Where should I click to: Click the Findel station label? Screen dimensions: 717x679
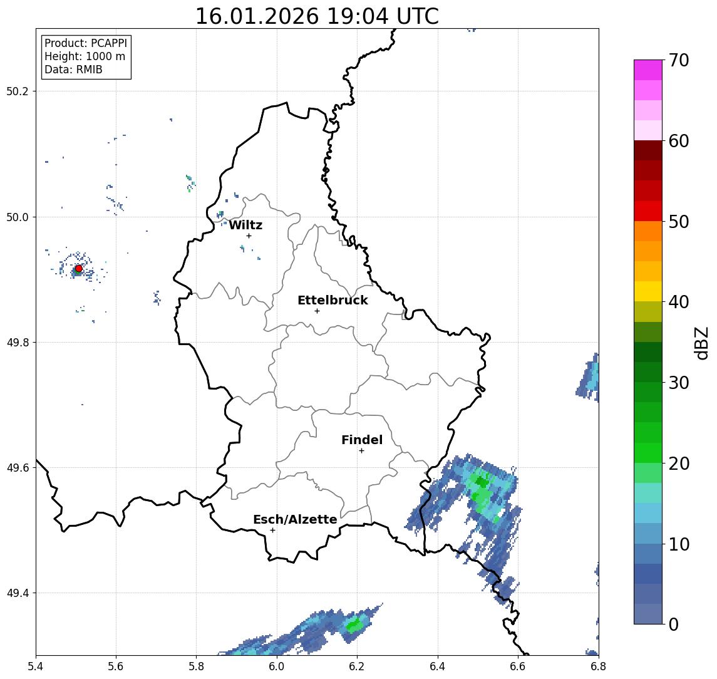click(x=362, y=440)
